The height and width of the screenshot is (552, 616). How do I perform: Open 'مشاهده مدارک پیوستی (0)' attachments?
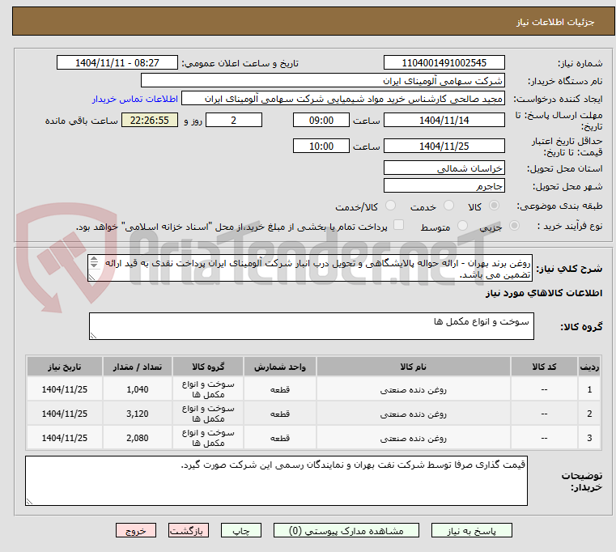tap(346, 530)
